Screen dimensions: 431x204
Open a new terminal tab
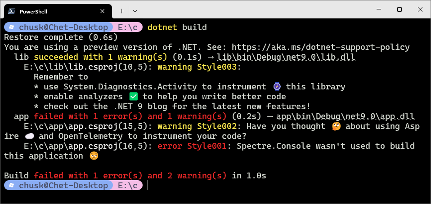121,11
